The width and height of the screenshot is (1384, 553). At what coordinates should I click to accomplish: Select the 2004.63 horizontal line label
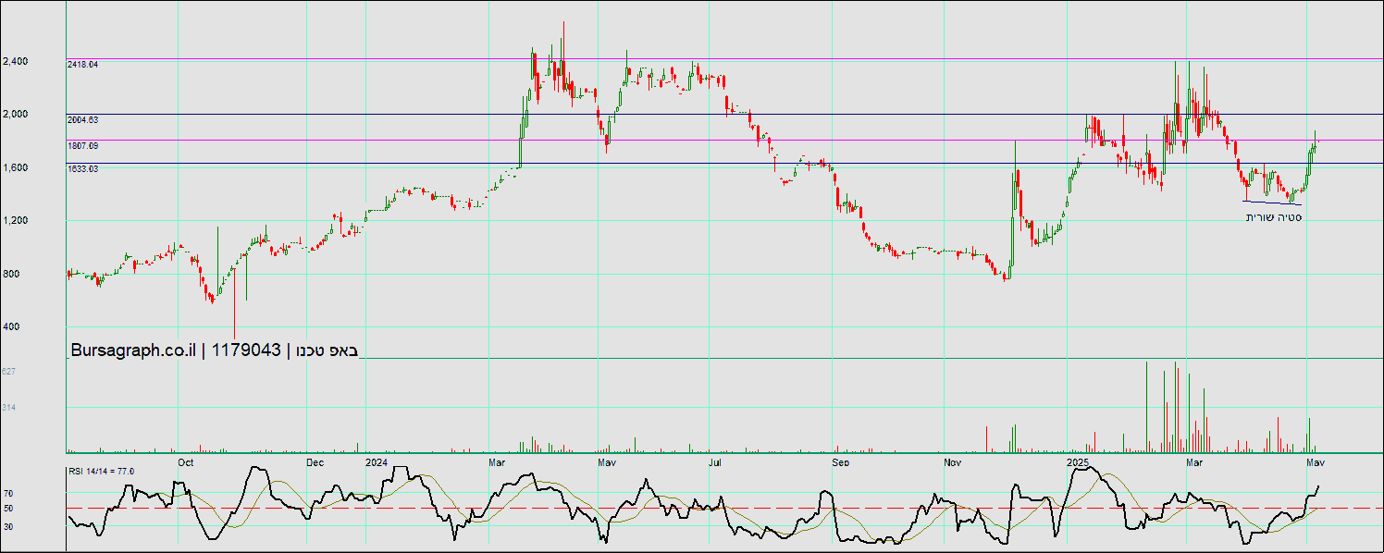coord(82,119)
